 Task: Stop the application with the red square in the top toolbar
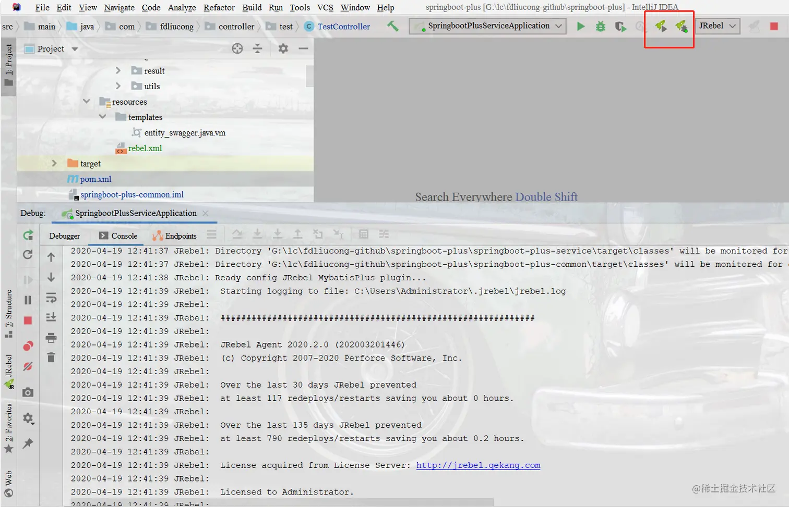774,26
